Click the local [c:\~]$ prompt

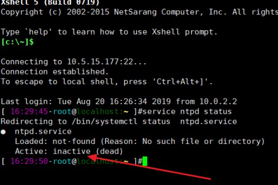[x=18, y=42]
